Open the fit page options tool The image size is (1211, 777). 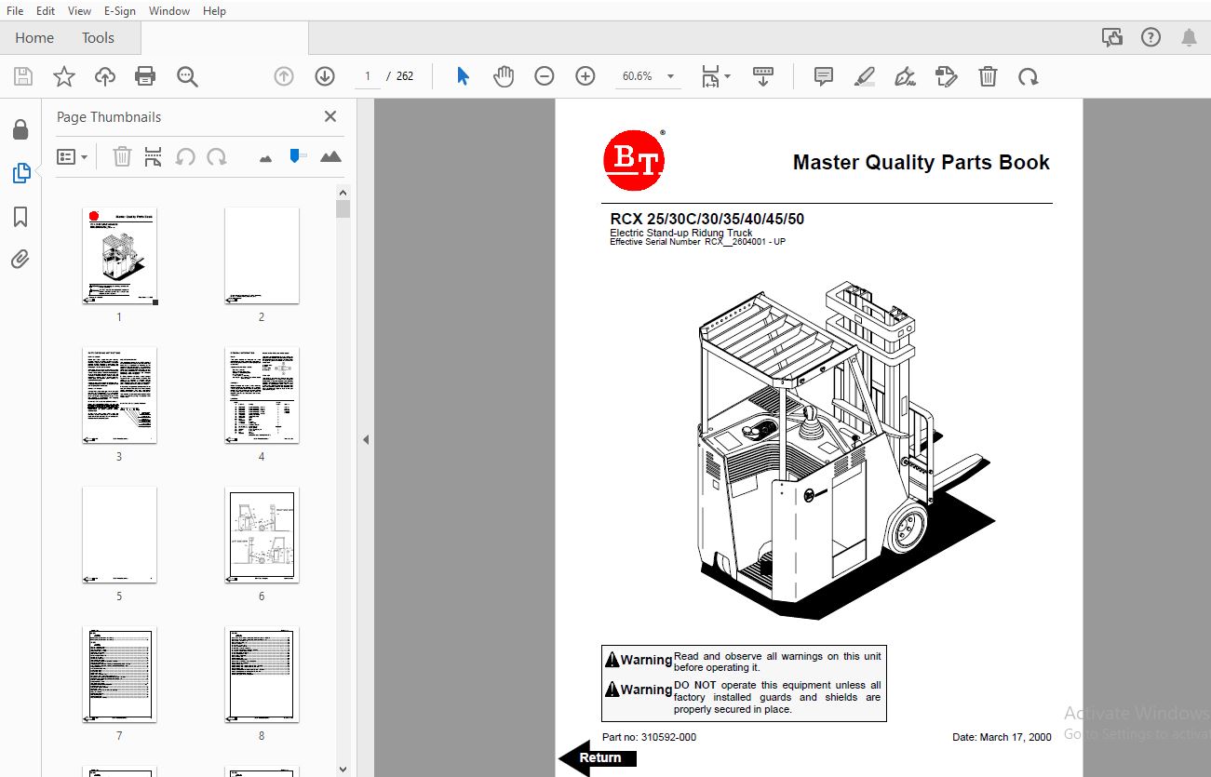(x=716, y=76)
